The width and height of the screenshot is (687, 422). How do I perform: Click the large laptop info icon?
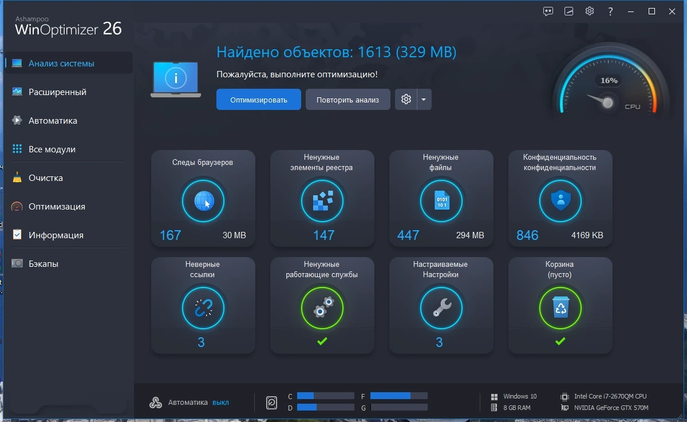pos(176,80)
